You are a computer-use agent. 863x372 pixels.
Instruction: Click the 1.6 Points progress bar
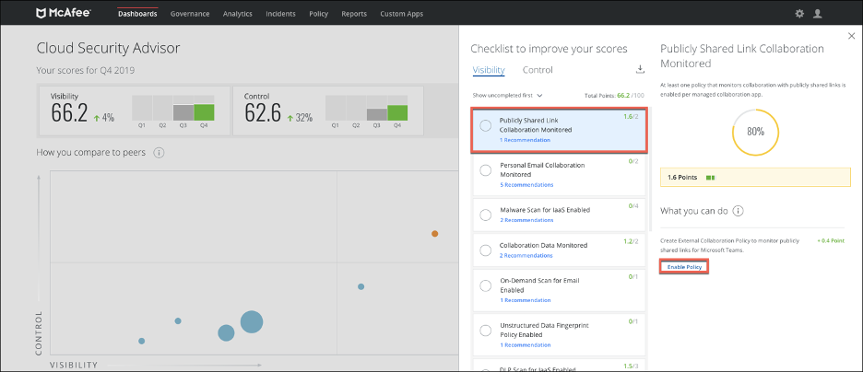(755, 178)
